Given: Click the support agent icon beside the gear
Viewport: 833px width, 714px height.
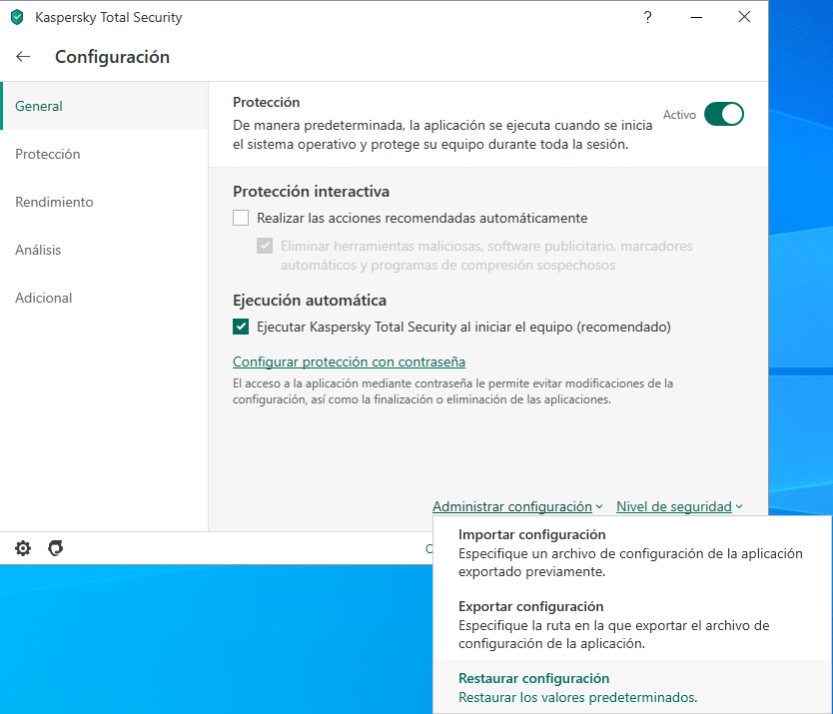Looking at the screenshot, I should click(x=55, y=547).
